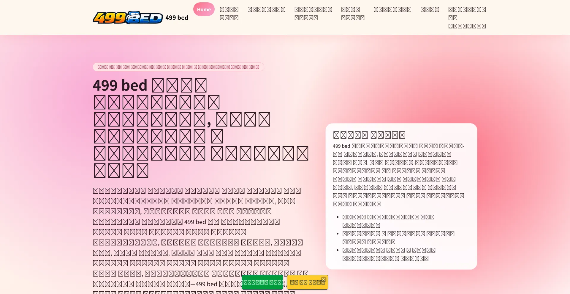Click the 499BED logo image
Image resolution: width=570 pixels, height=294 pixels.
coord(128,17)
